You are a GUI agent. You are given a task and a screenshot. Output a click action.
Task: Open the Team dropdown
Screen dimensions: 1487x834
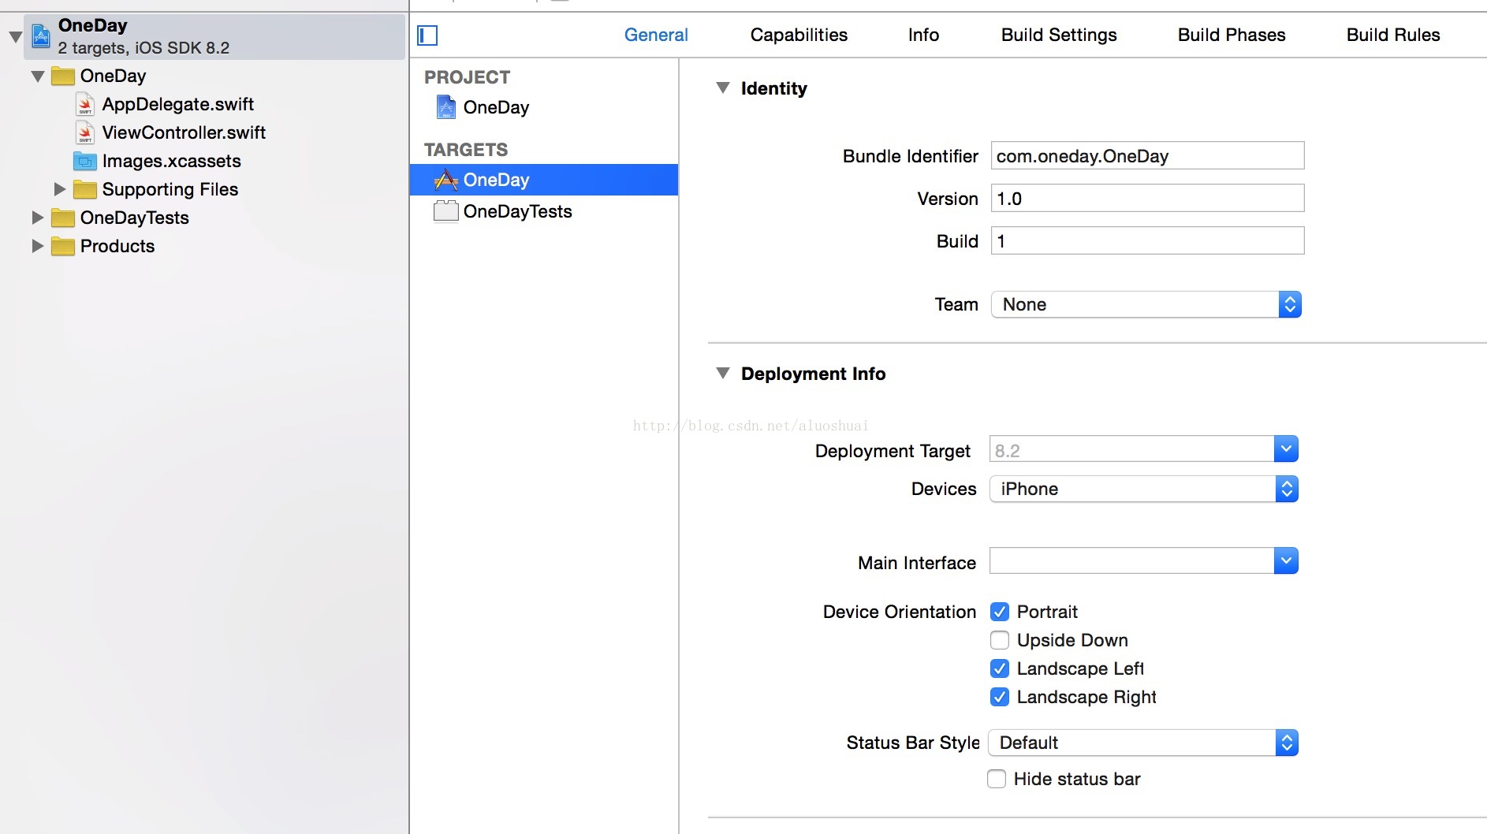[x=1146, y=304]
